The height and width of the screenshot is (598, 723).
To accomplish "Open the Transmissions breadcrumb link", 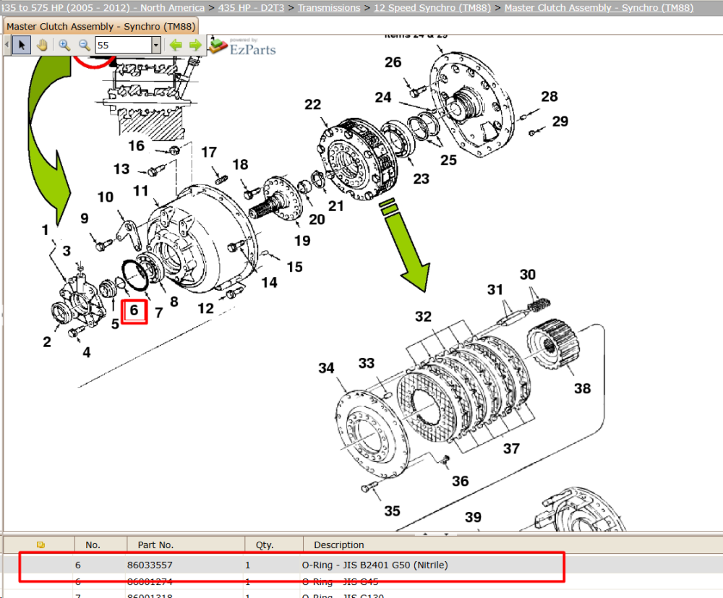I will click(x=329, y=8).
